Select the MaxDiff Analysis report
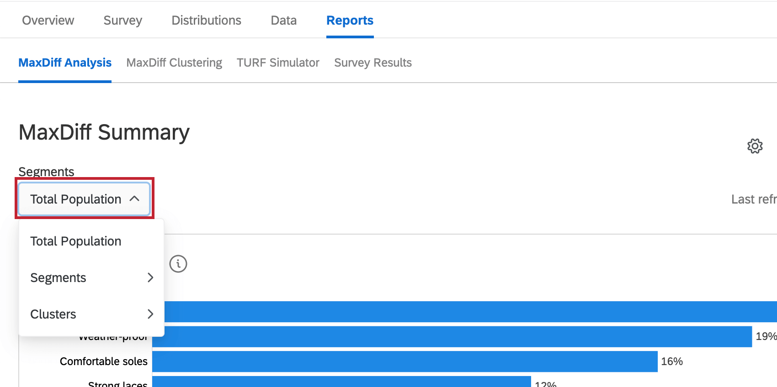The image size is (777, 387). [64, 63]
